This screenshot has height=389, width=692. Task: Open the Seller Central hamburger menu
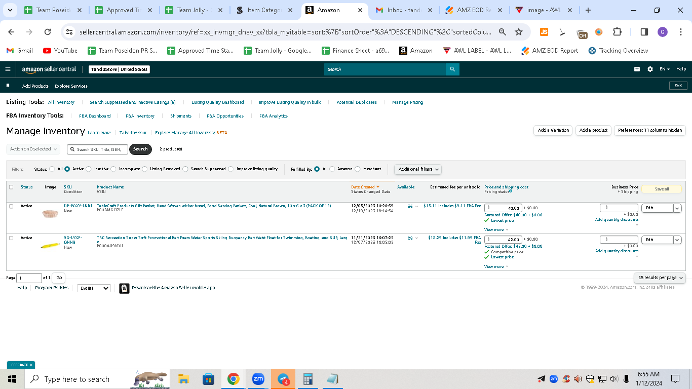[x=8, y=69]
